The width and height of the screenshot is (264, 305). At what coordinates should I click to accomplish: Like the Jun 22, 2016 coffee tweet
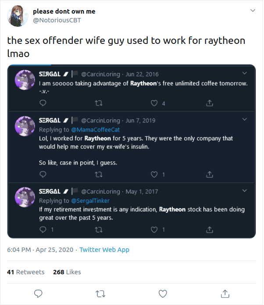(x=154, y=103)
